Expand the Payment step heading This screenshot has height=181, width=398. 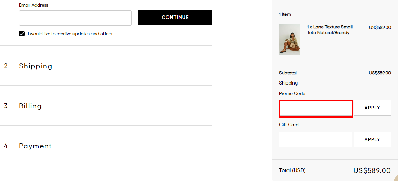(x=35, y=146)
